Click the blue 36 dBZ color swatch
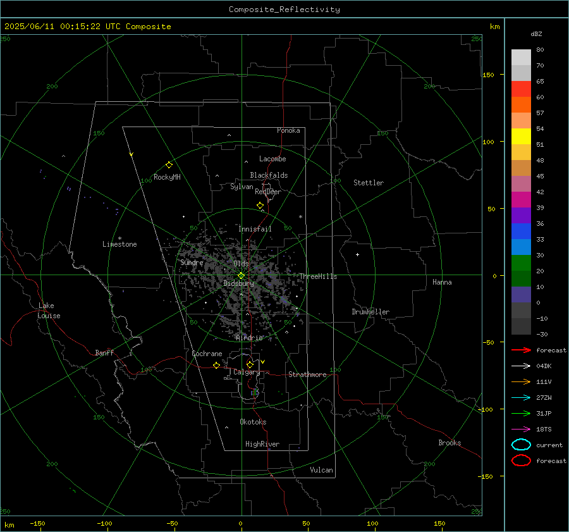Image resolution: width=569 pixels, height=532 pixels. point(521,232)
